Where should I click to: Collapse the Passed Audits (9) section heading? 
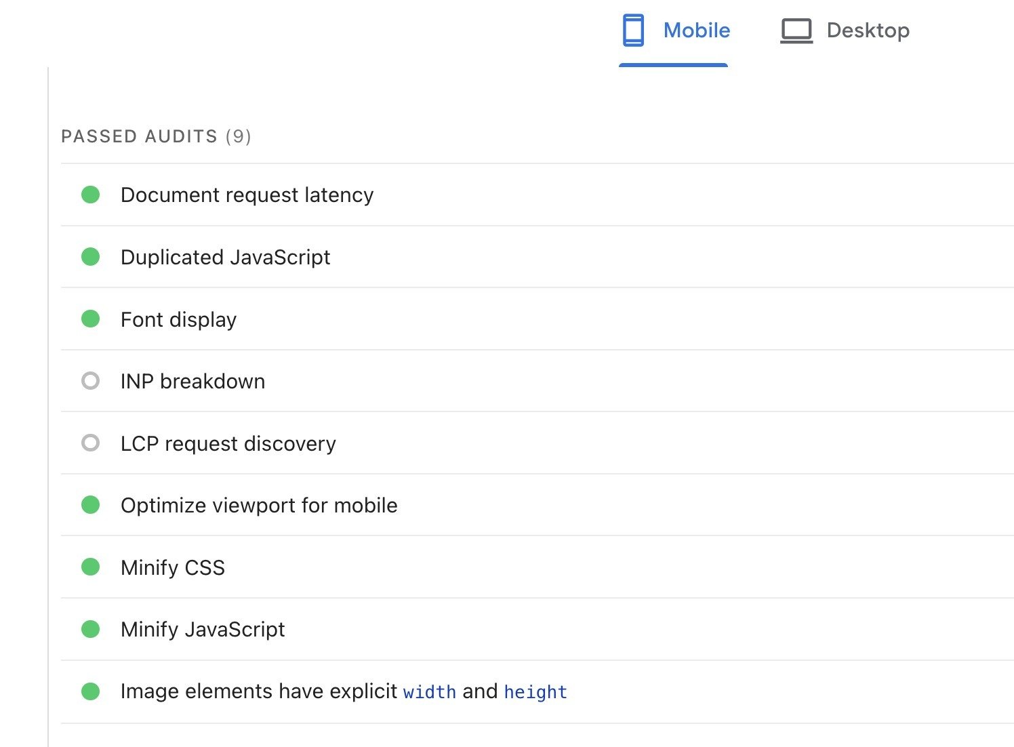[156, 136]
